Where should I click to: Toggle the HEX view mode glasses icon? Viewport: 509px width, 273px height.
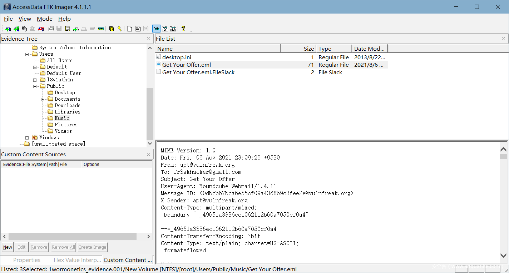click(x=173, y=29)
